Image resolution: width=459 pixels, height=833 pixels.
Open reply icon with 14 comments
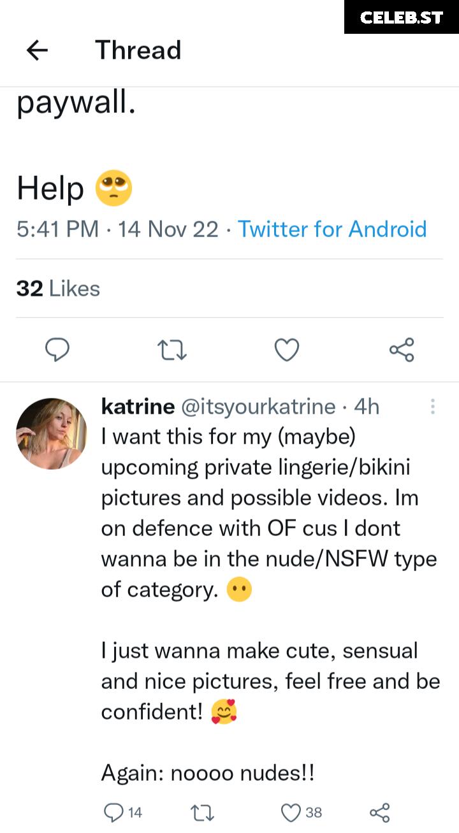pos(115,812)
